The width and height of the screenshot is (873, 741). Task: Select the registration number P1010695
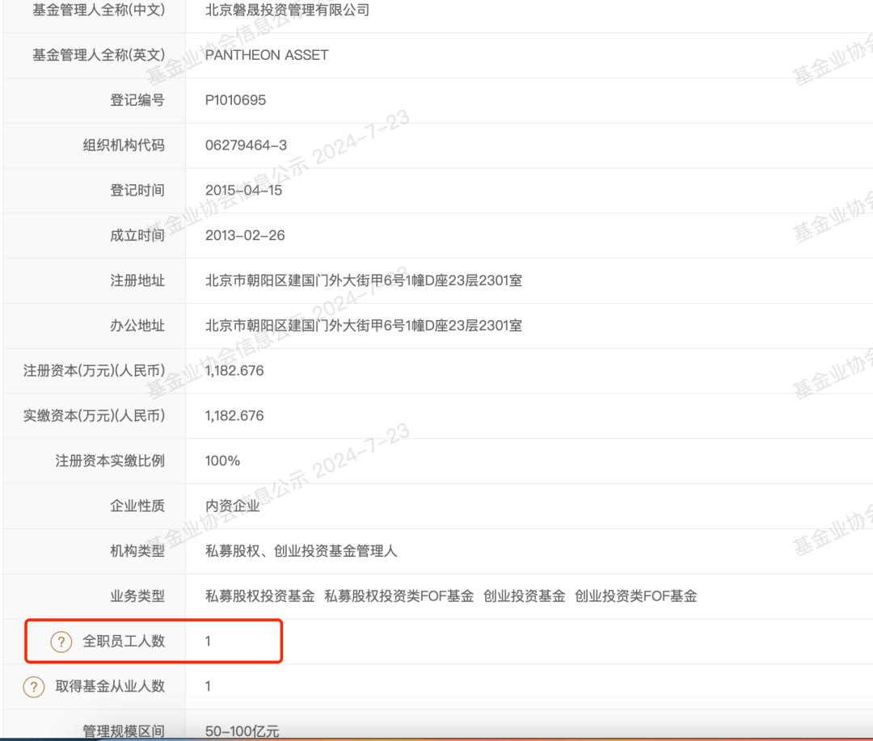(x=237, y=100)
